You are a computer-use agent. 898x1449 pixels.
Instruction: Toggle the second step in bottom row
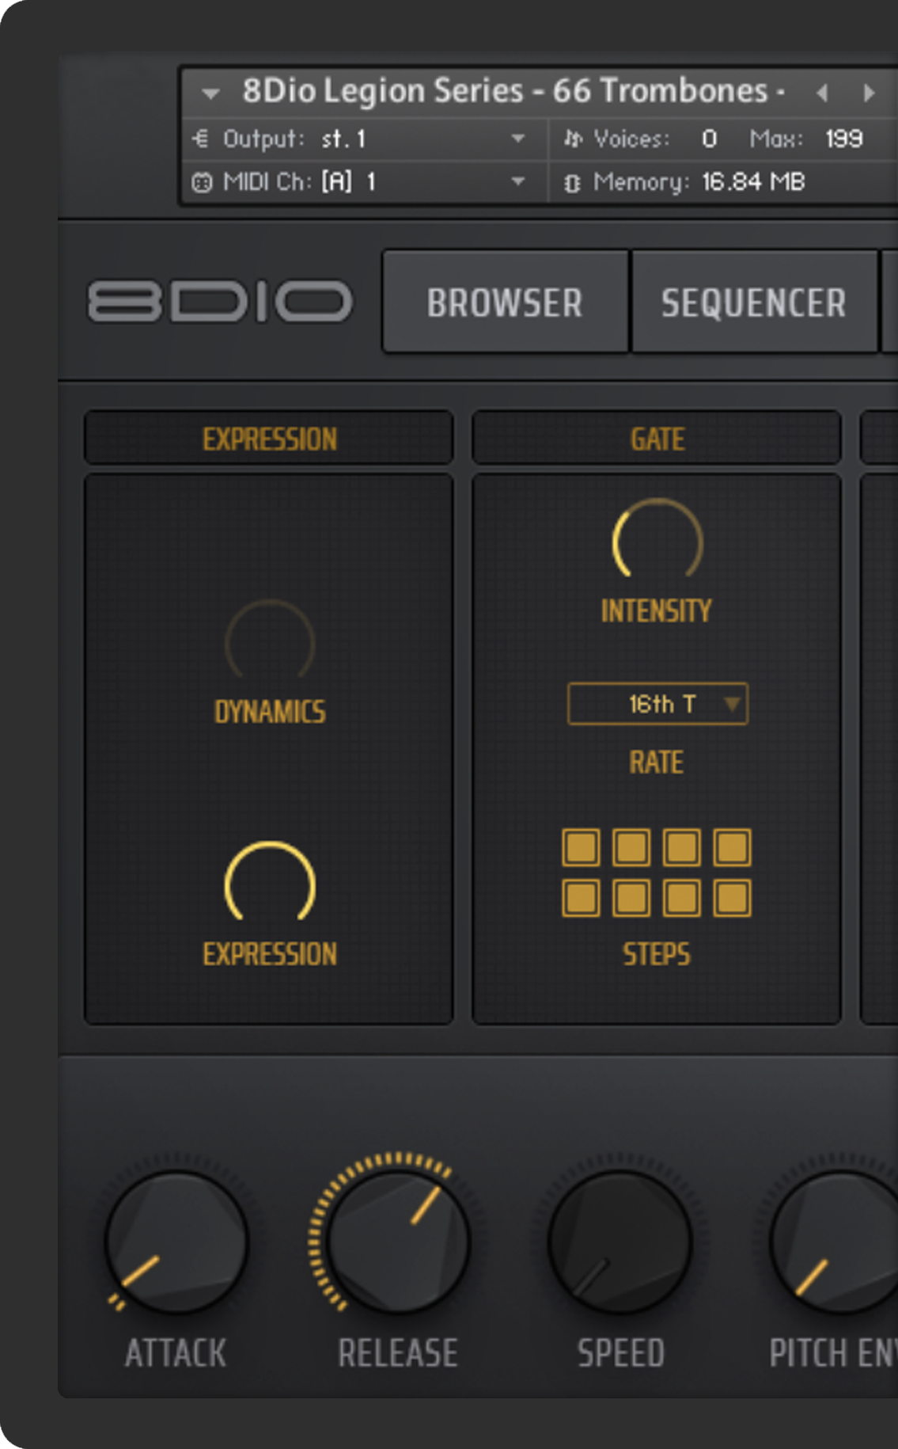click(x=631, y=898)
